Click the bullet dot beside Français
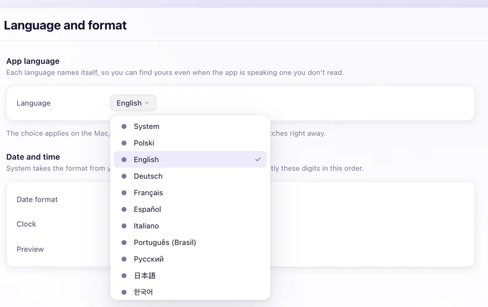Image resolution: width=488 pixels, height=307 pixels. (124, 193)
